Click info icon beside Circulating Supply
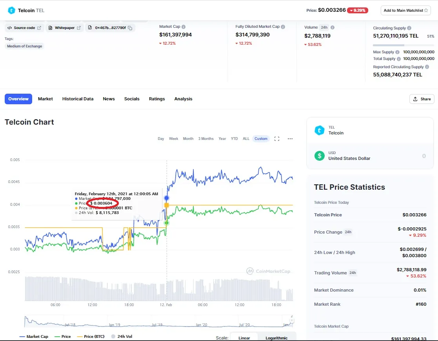438x341 pixels. 409,28
